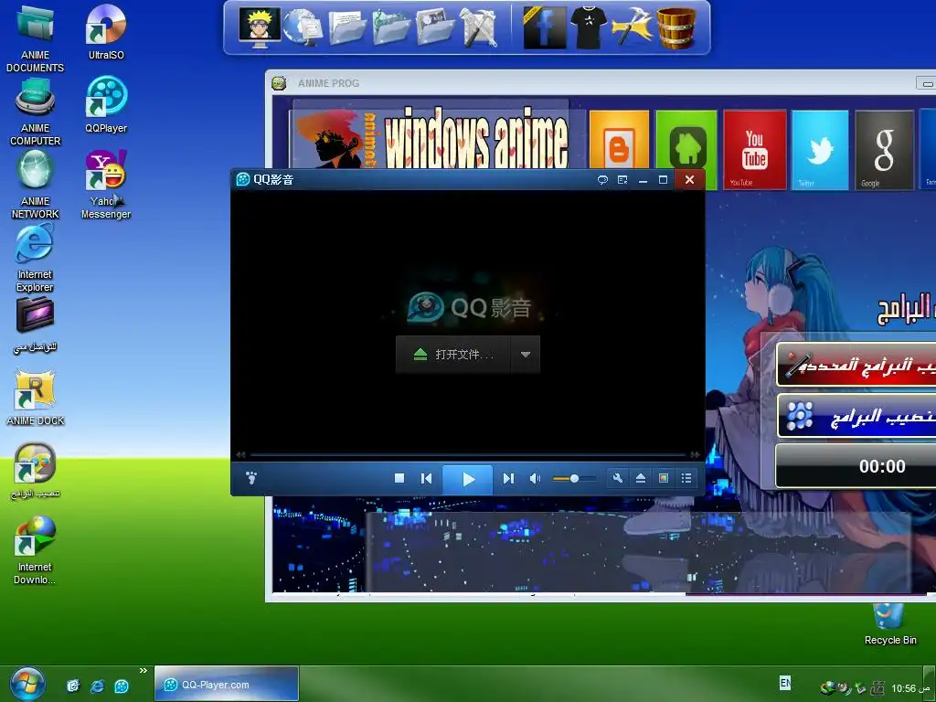
Task: Open the ANIME COMPUTER desktop icon
Action: 36,111
